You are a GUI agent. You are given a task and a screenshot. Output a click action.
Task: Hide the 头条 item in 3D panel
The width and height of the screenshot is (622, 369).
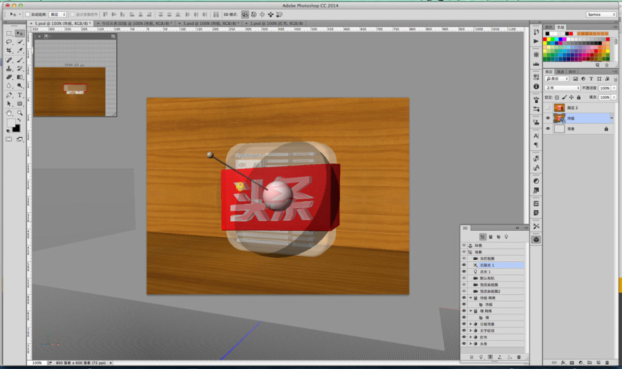(464, 343)
